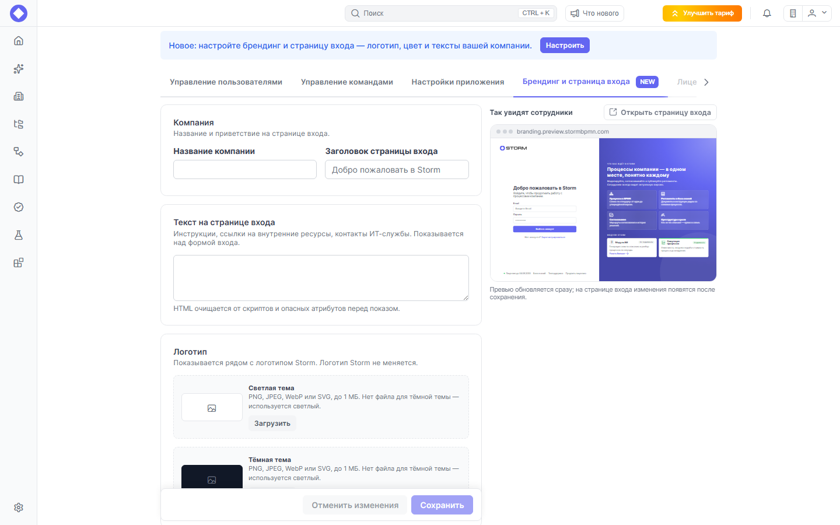
Task: Open the user profile dropdown menu
Action: tap(817, 13)
